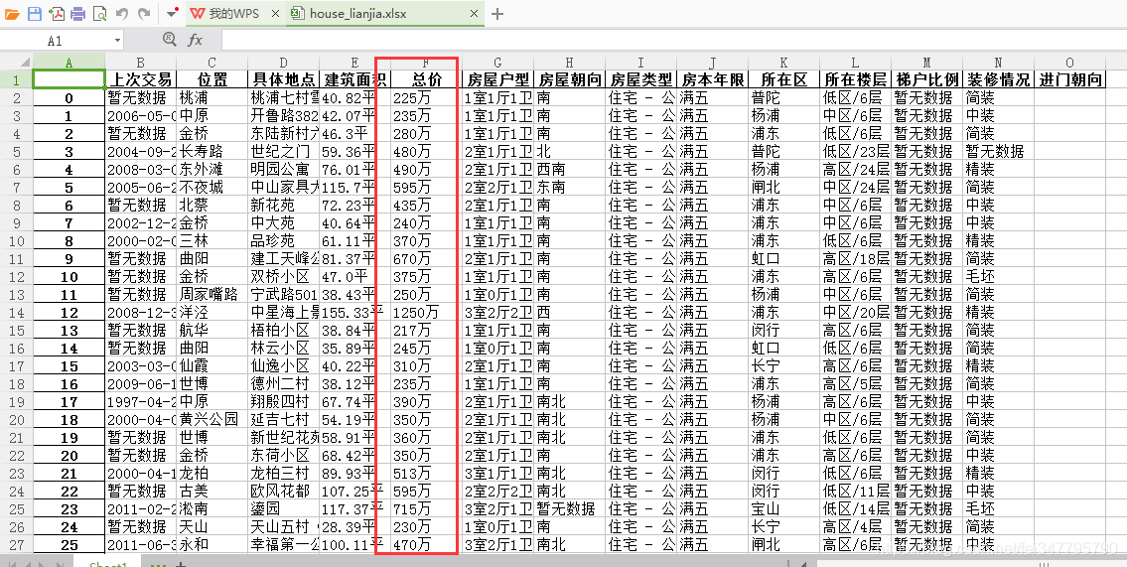
Task: Select the cell with price 513万
Action: (x=426, y=473)
